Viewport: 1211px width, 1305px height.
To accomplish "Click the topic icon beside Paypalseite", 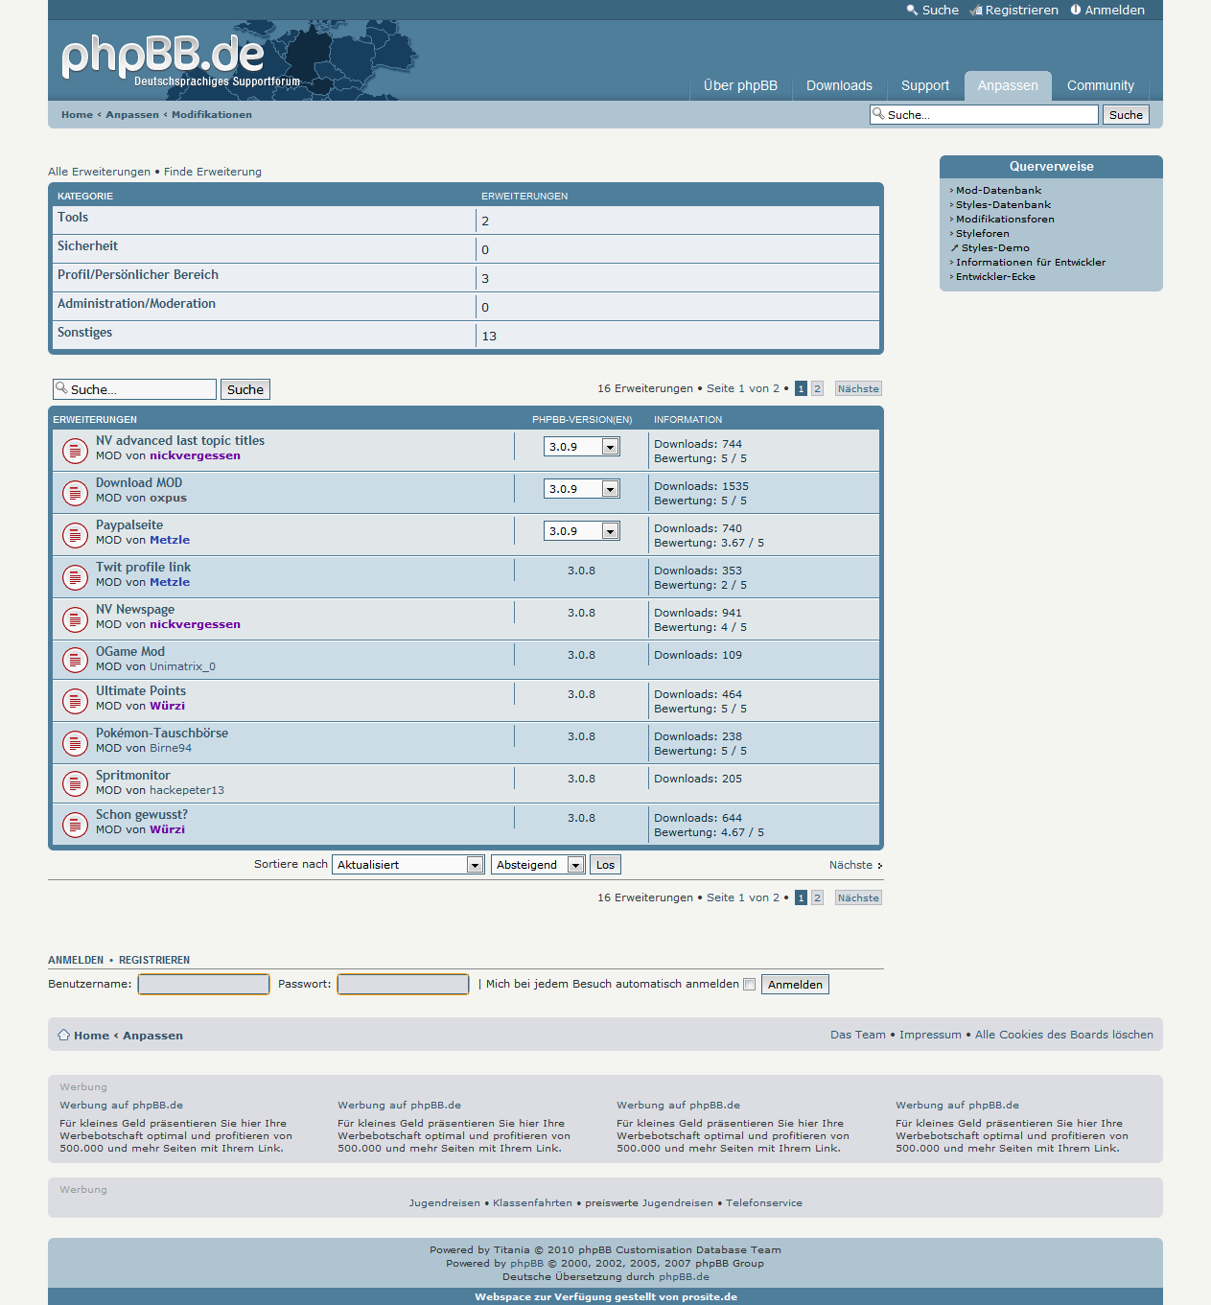I will (75, 535).
